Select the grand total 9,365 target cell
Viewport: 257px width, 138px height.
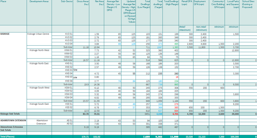pyautogui.click(x=159, y=137)
